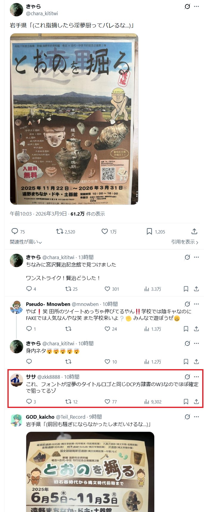Open the 午前10:03 · 2026年3月9日 timestamp
Image resolution: width=204 pixels, height=512 pixels.
pyautogui.click(x=38, y=214)
